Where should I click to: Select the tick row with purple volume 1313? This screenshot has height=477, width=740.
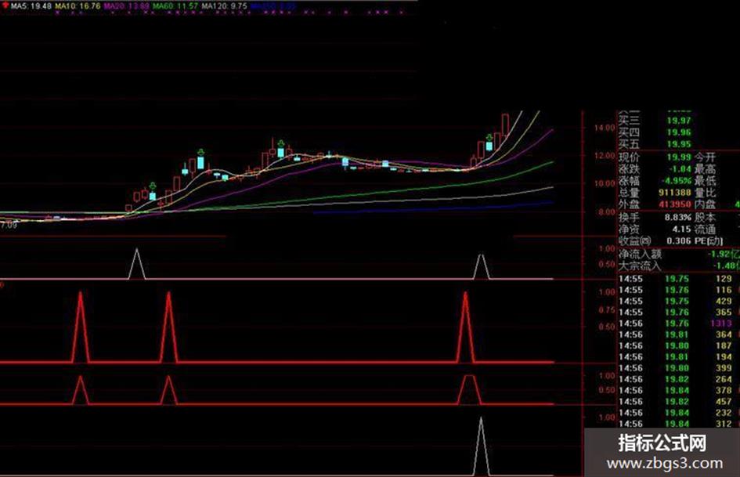click(679, 323)
